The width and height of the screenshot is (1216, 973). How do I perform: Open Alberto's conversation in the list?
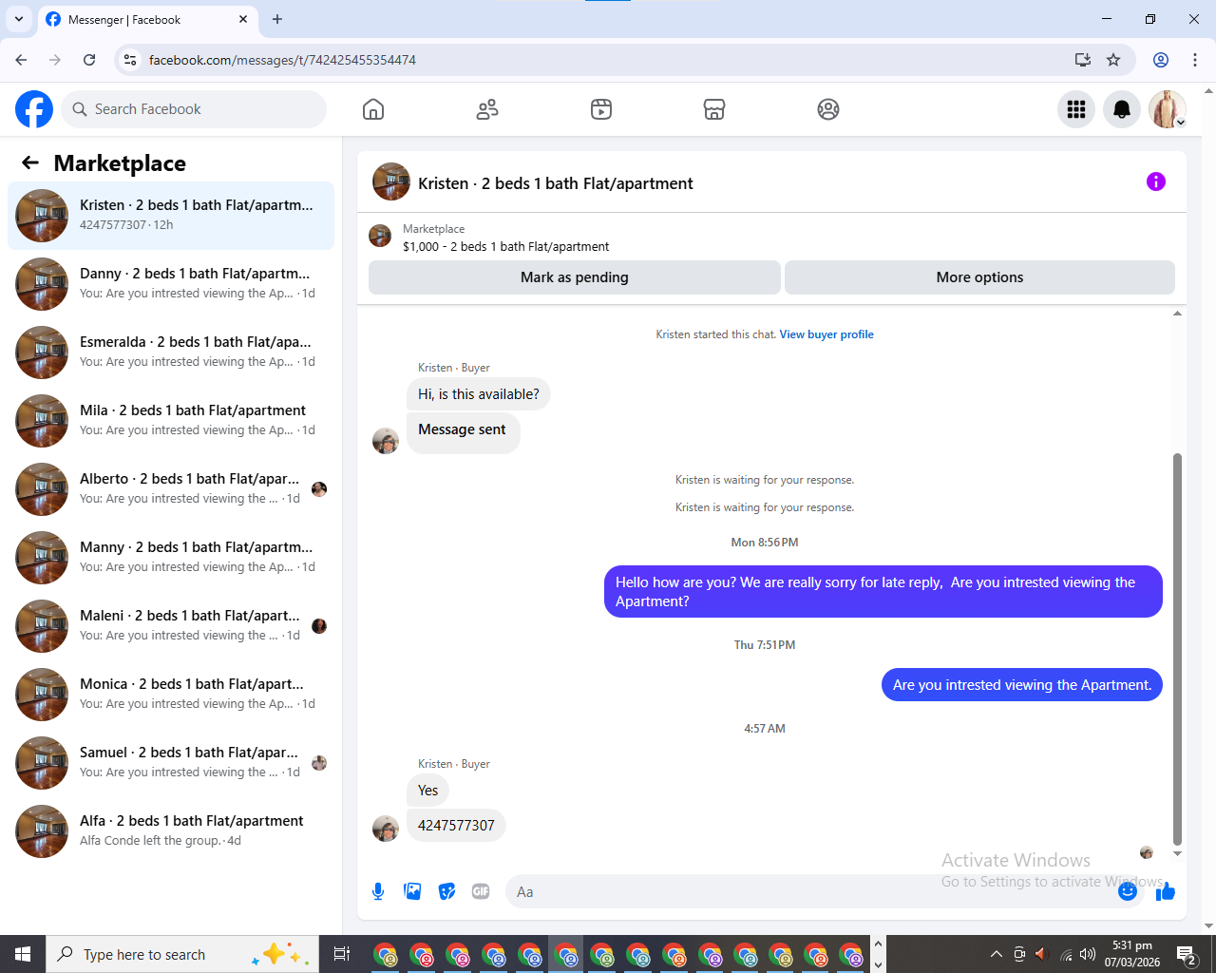[171, 489]
